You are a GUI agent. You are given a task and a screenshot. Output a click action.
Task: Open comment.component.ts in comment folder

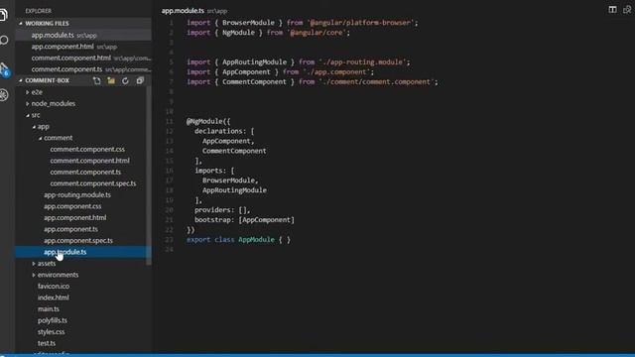tap(85, 172)
